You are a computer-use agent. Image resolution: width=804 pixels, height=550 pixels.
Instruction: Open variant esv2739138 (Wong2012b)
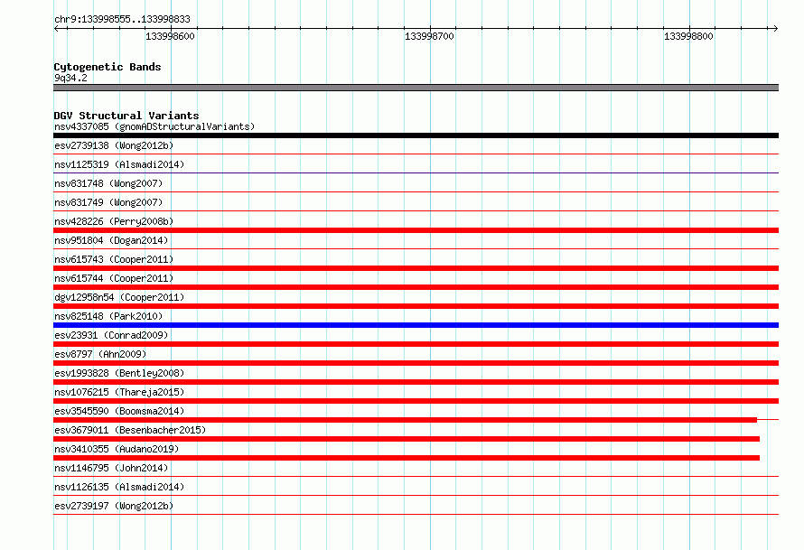(x=114, y=145)
